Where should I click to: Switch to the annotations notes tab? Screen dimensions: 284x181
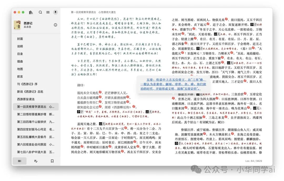36,161
